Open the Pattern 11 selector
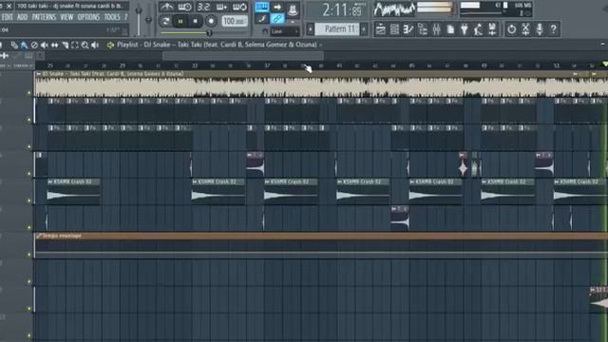 (337, 29)
